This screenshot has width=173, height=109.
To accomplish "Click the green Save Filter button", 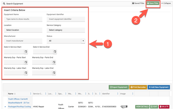I will 153,3.
